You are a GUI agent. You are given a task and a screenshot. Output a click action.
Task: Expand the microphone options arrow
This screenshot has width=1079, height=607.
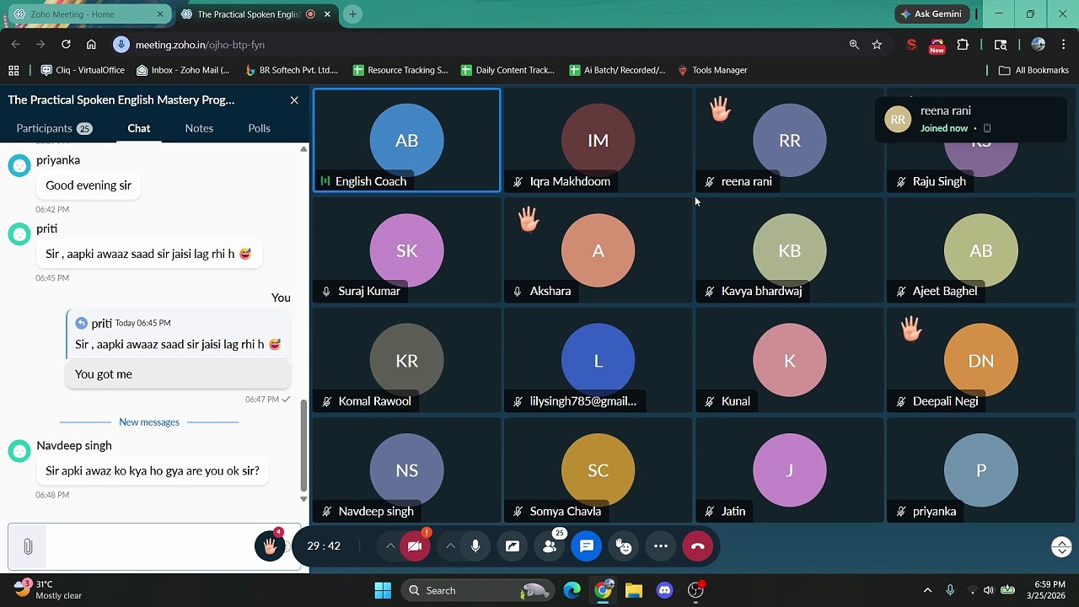coord(450,546)
